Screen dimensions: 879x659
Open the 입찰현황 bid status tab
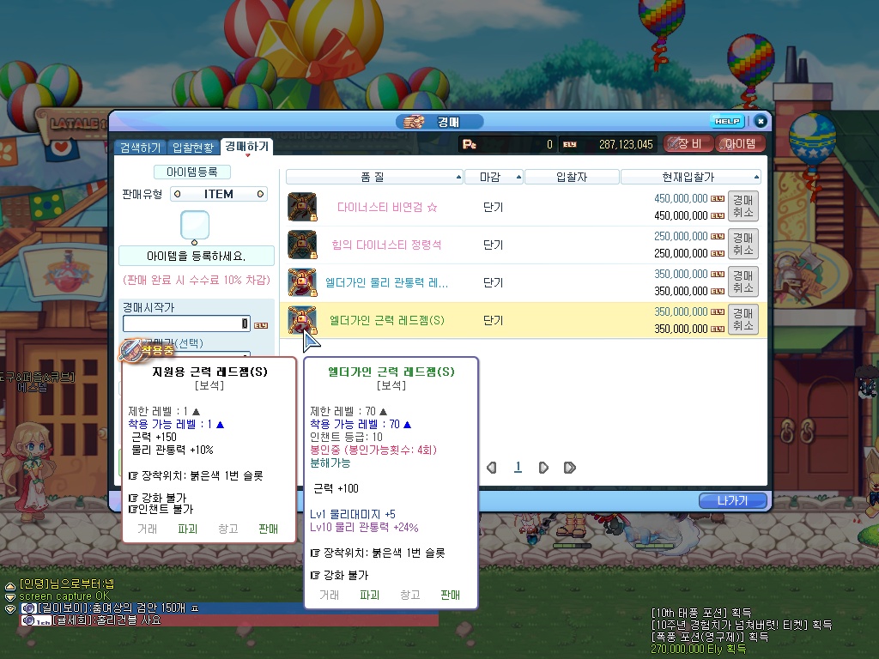click(x=193, y=147)
